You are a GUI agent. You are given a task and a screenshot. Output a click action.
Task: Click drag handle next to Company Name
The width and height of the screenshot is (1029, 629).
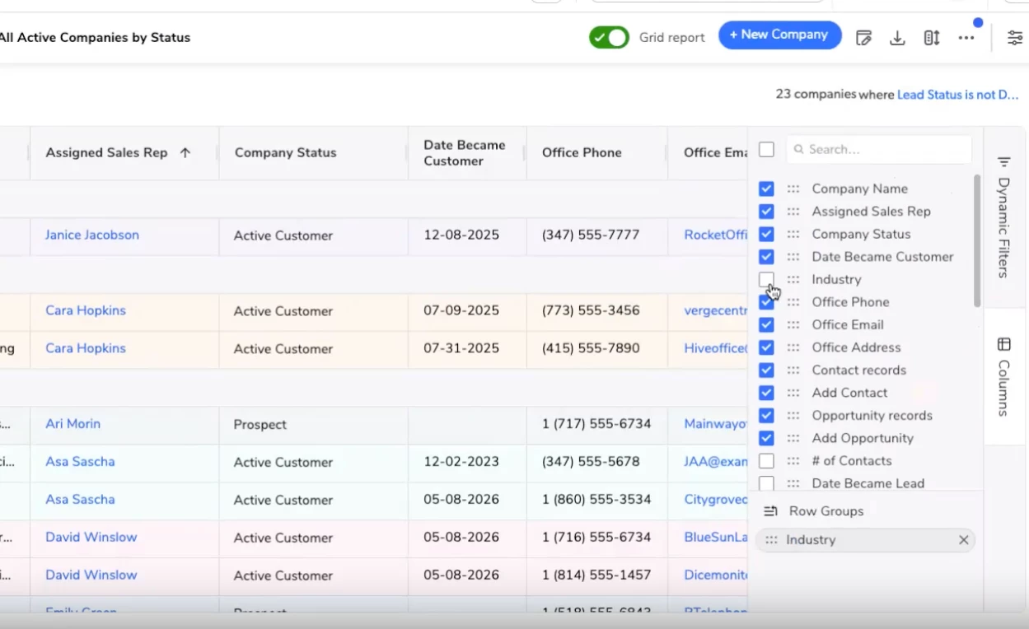coord(793,189)
